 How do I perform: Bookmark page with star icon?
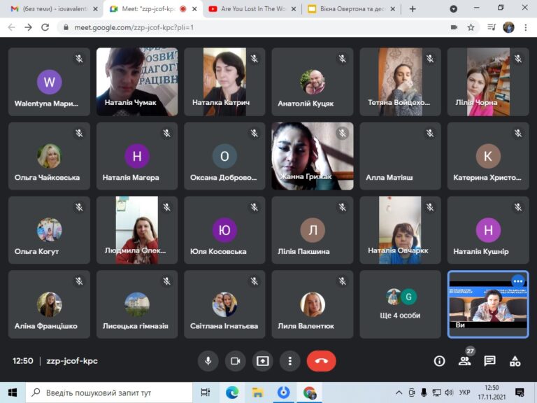(x=471, y=27)
